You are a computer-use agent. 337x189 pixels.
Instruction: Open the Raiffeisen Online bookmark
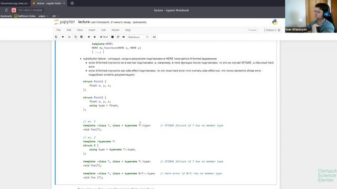(x=25, y=16)
